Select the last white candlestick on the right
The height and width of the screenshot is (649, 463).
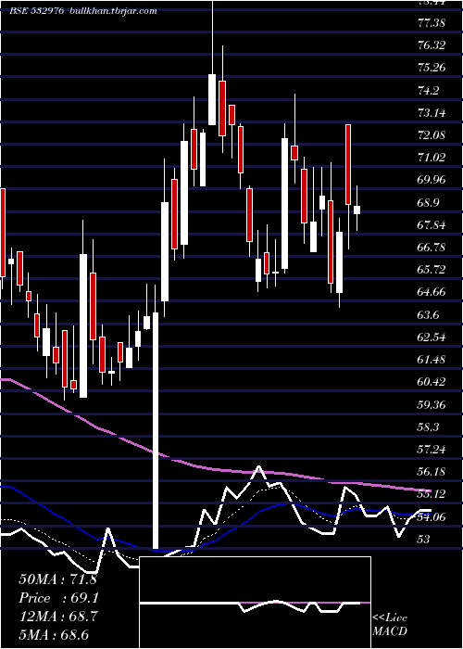tap(357, 210)
